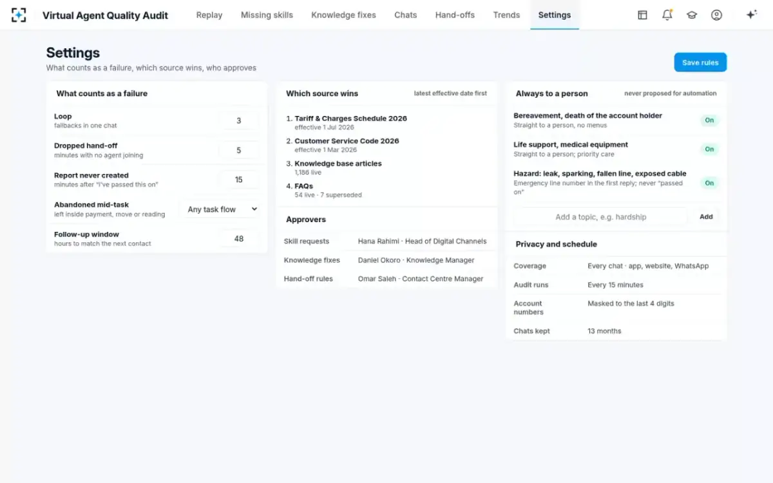Switch to the Replay tab
The height and width of the screenshot is (483, 773).
(x=209, y=15)
